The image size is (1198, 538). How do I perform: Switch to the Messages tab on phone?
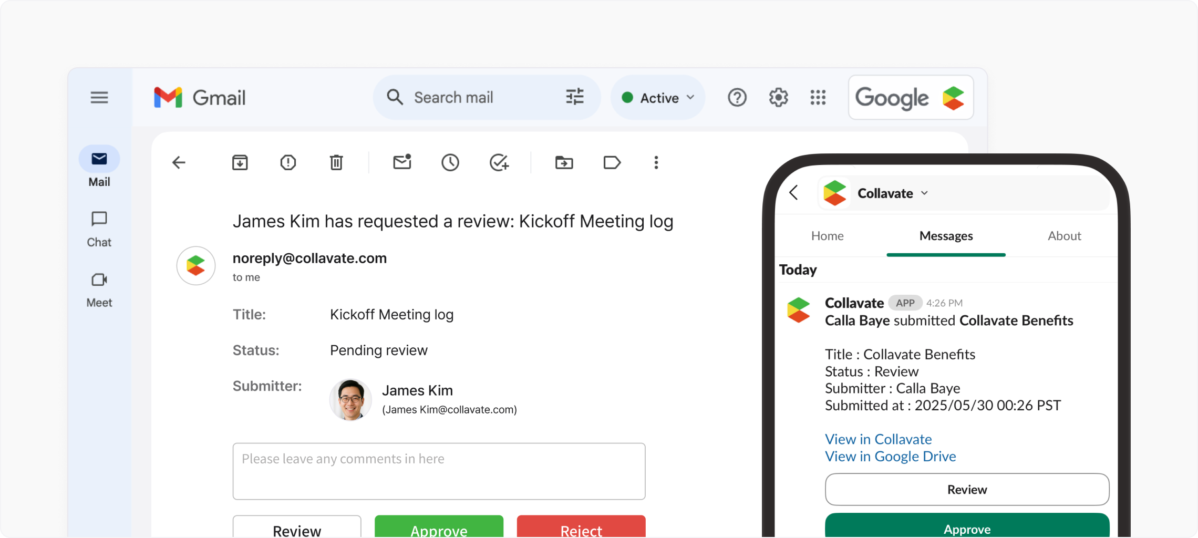pyautogui.click(x=946, y=236)
